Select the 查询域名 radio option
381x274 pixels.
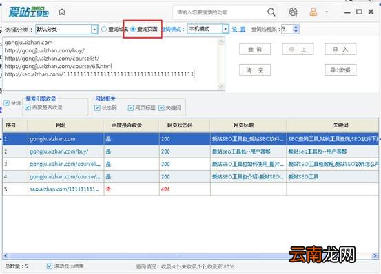(104, 30)
